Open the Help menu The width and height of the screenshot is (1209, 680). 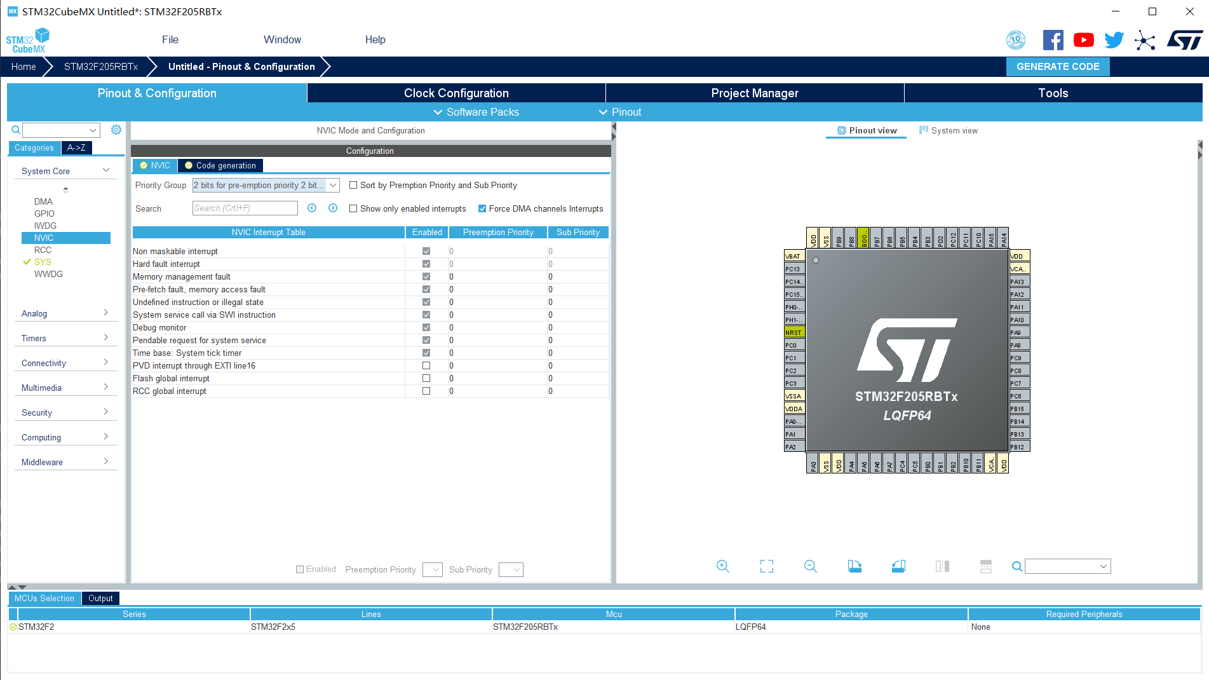pos(375,39)
